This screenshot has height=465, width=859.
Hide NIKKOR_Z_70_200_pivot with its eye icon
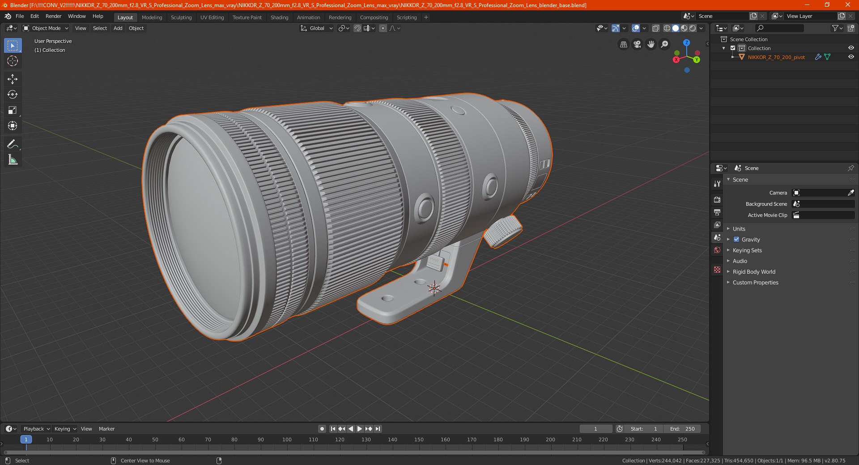(851, 57)
